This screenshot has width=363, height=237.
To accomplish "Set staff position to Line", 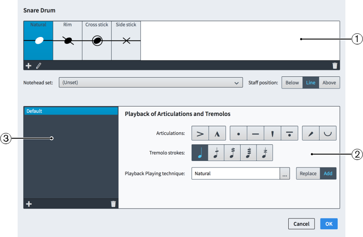I will pos(311,82).
